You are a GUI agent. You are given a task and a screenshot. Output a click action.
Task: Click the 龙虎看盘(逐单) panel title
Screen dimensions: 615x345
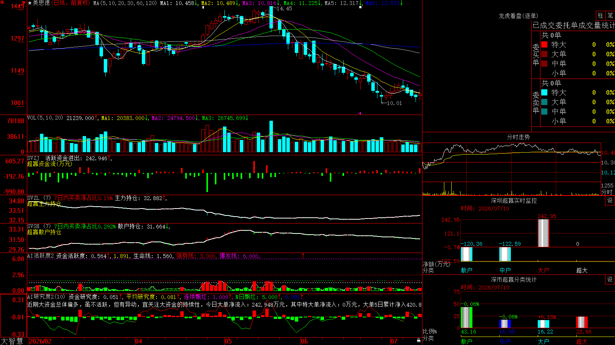coord(518,16)
